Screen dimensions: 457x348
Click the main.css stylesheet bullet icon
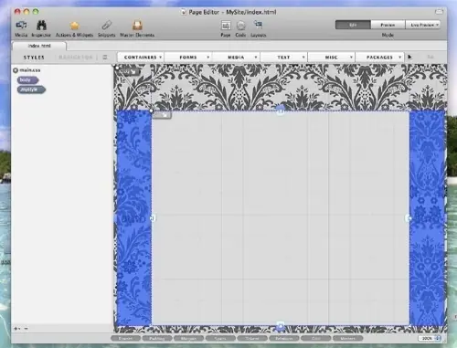click(16, 70)
